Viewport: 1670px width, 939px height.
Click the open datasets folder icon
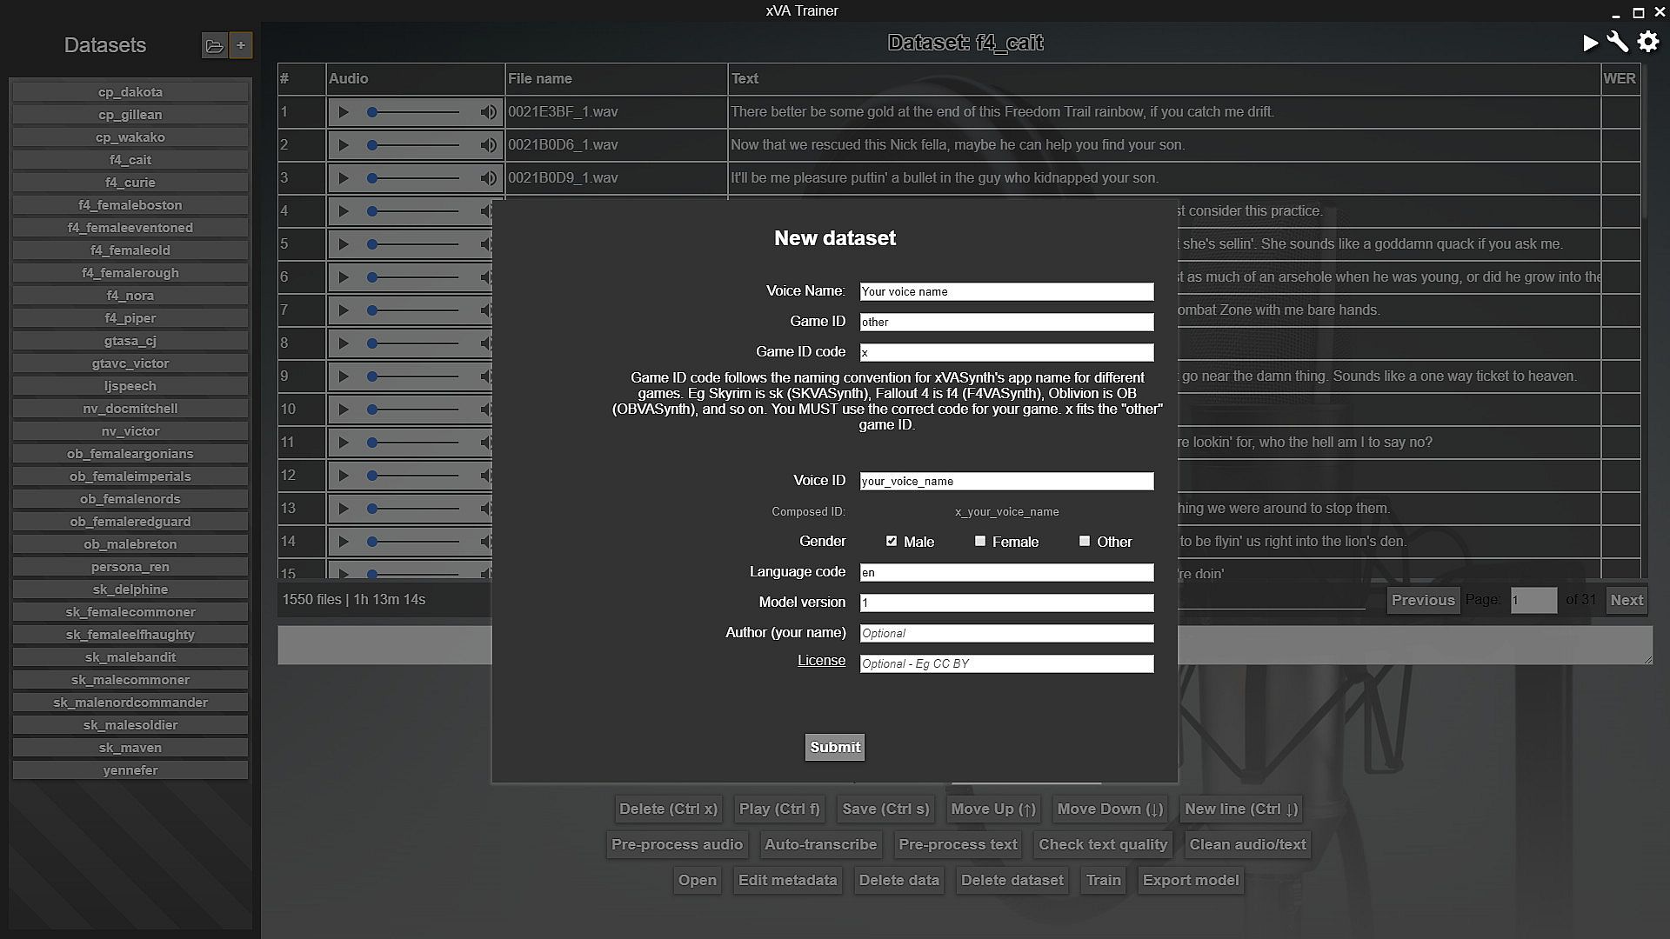point(214,45)
